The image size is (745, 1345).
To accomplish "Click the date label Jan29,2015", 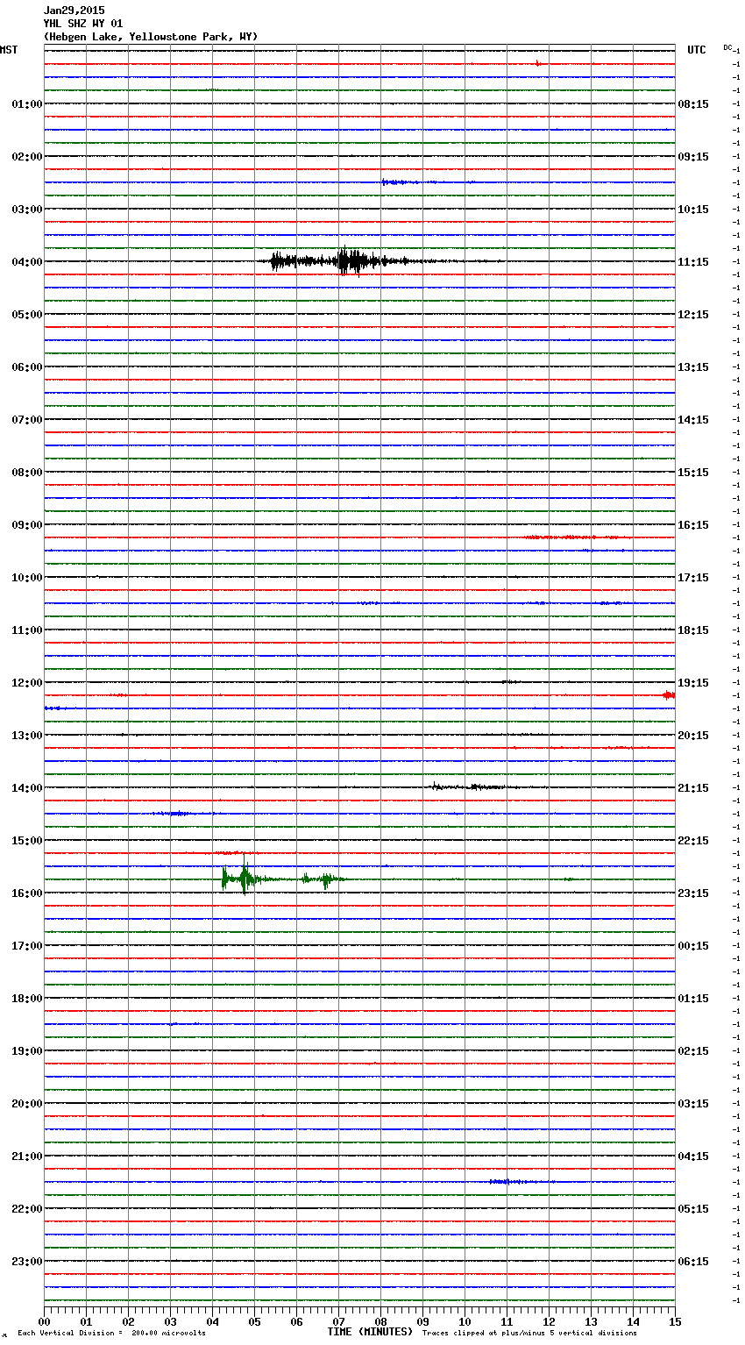I will pyautogui.click(x=74, y=11).
